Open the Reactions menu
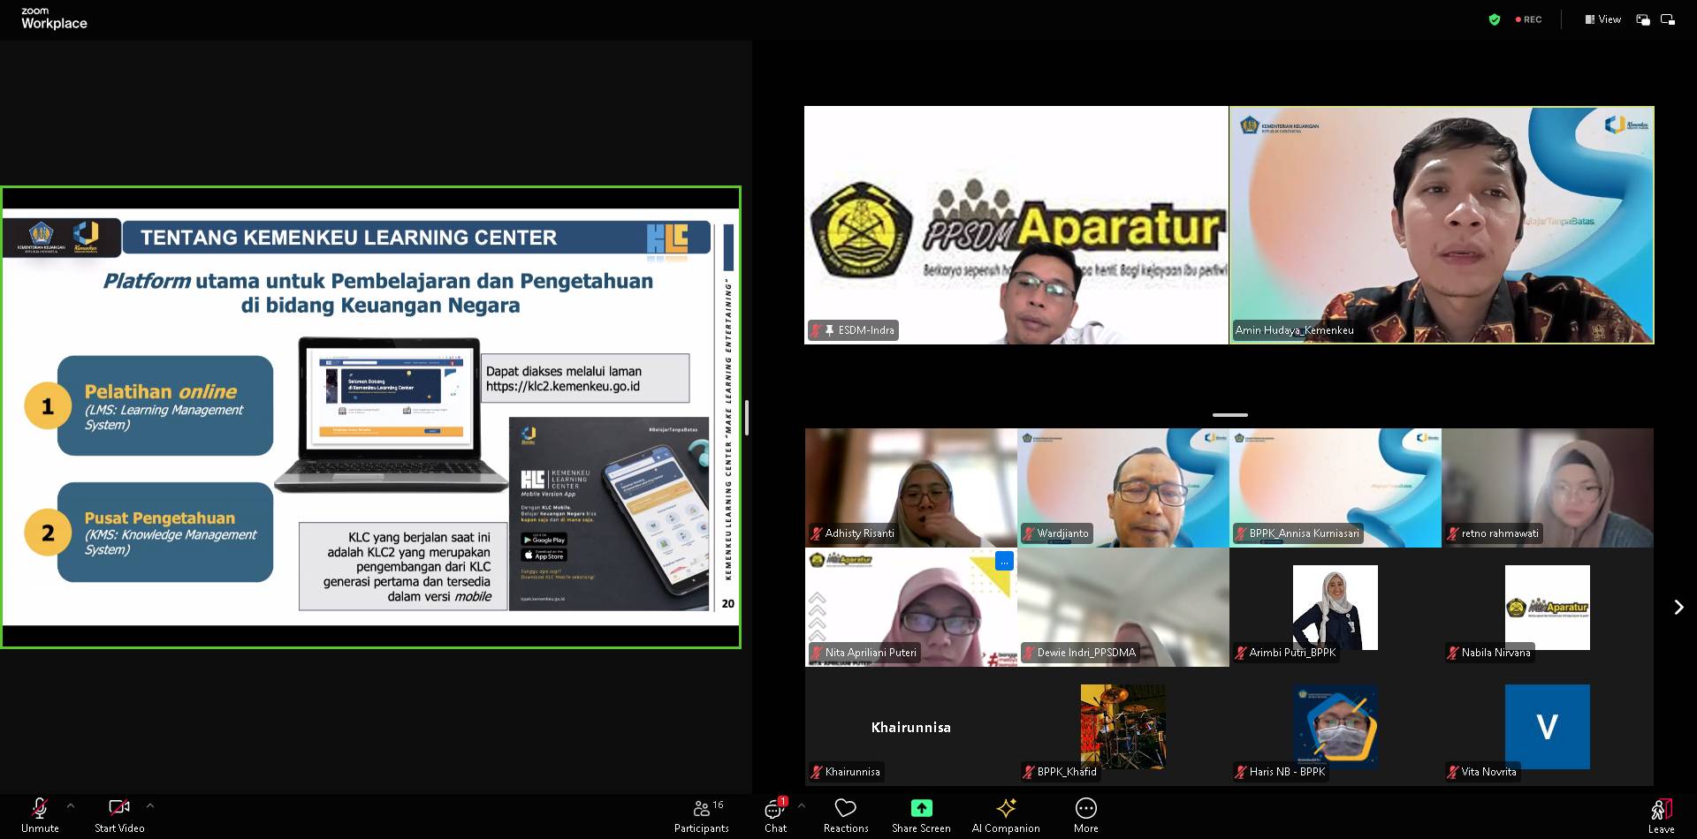This screenshot has width=1697, height=839. [846, 814]
